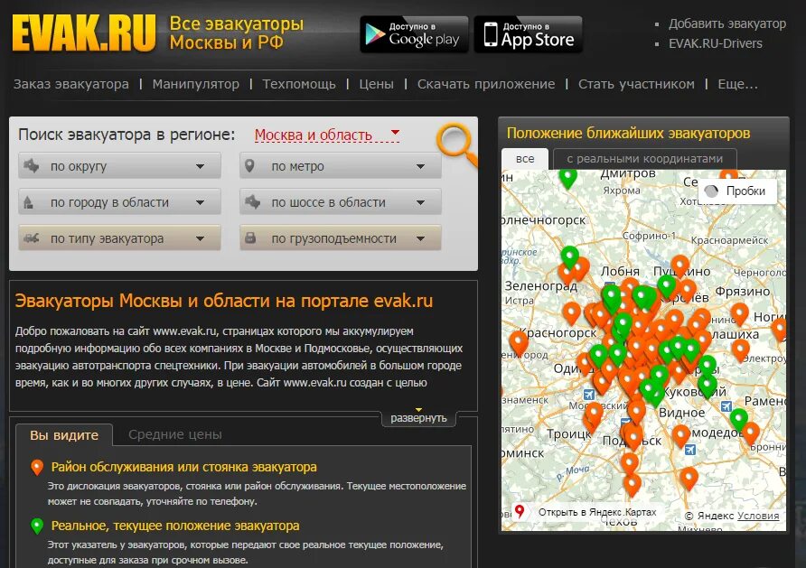806x568 pixels.
Task: Click the orange magnifying glass search icon
Action: (457, 144)
